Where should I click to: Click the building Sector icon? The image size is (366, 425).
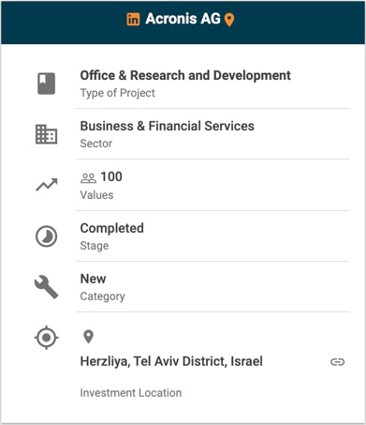[x=46, y=134]
